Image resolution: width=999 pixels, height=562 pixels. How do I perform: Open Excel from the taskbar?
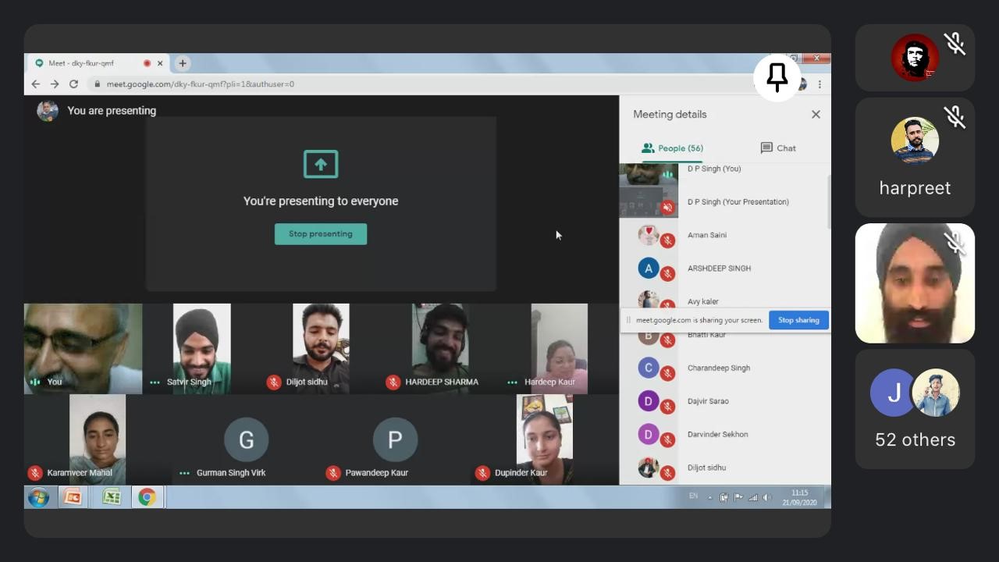(x=112, y=497)
